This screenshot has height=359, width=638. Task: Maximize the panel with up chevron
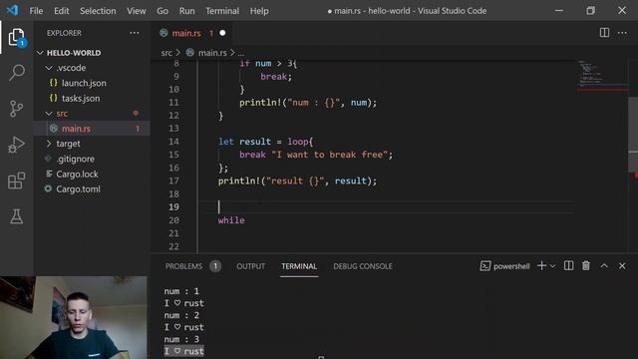coord(604,266)
